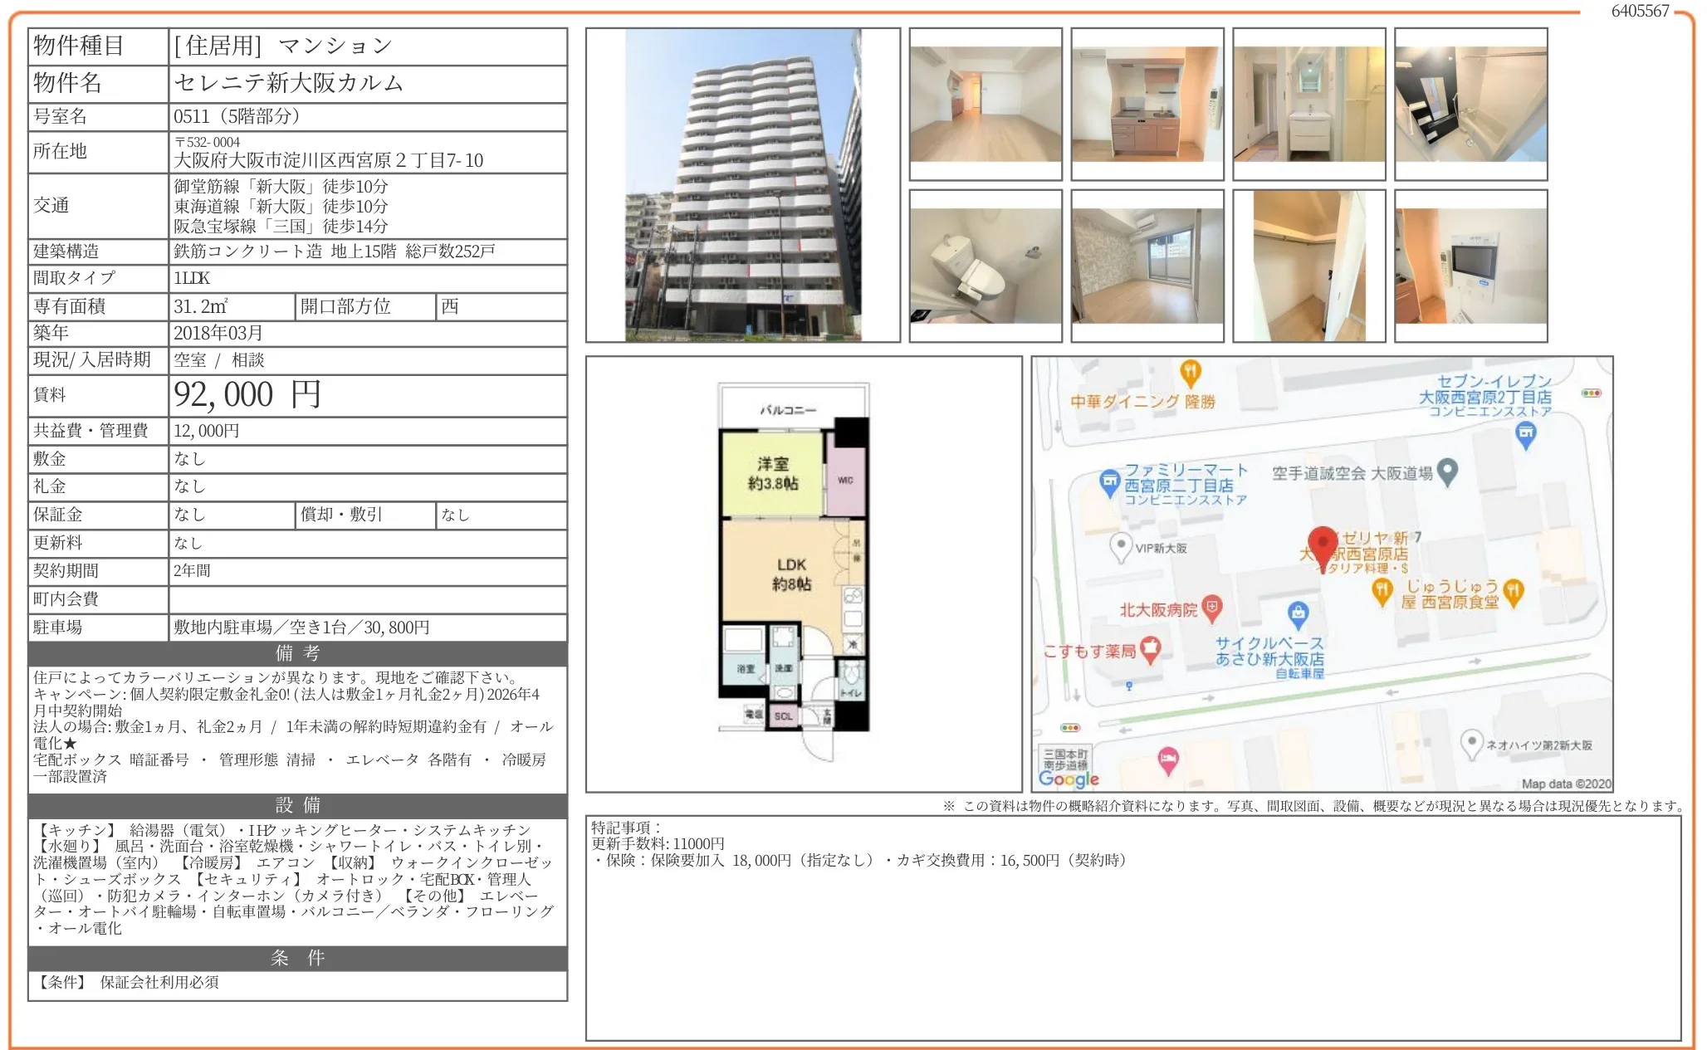The image size is (1707, 1050).
Task: Open the building exterior photo
Action: [x=742, y=184]
